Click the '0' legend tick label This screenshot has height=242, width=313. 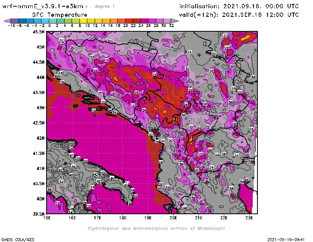coord(50,25)
